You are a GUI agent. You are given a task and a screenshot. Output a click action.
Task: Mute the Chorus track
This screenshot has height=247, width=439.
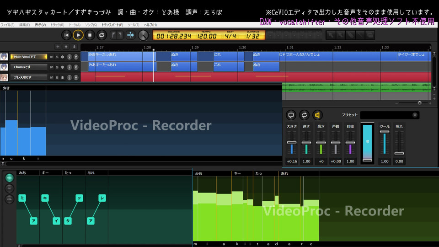click(x=52, y=67)
